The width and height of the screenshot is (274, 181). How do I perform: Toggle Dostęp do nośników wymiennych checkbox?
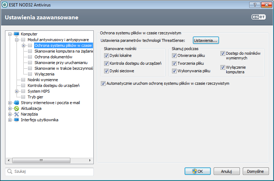[x=223, y=53]
